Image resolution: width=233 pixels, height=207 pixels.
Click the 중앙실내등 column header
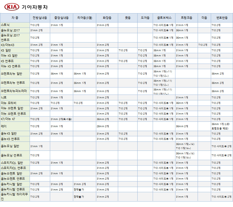click(61, 18)
